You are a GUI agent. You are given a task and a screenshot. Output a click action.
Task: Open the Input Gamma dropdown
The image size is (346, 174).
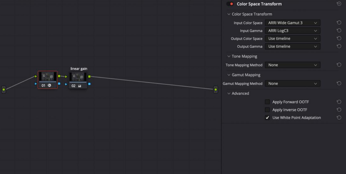pos(292,31)
